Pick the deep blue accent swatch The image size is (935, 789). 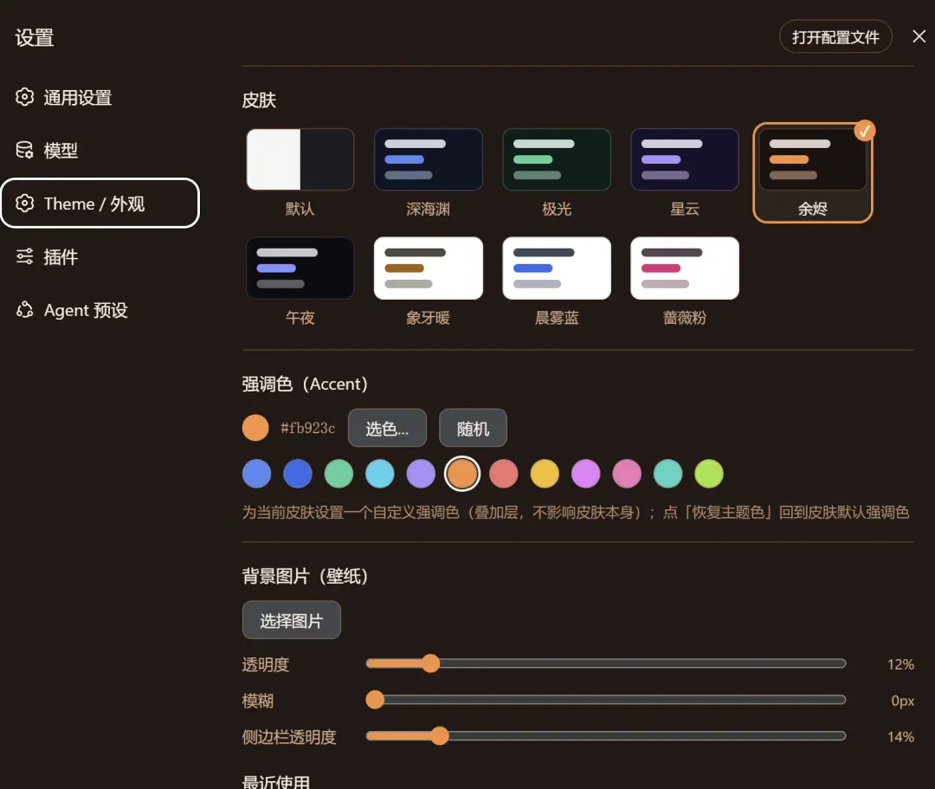(x=298, y=474)
